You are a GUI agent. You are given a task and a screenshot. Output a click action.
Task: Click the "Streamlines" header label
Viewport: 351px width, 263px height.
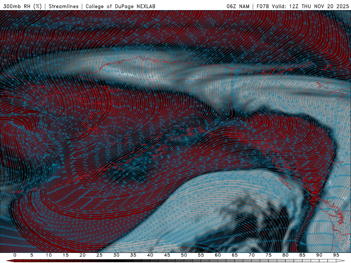64,6
